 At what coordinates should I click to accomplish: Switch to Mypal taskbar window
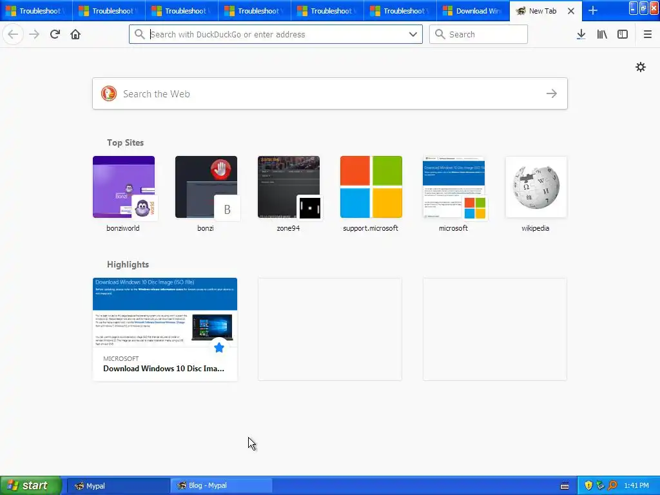click(x=118, y=486)
